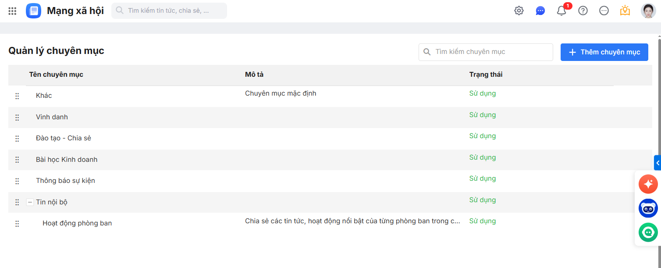Open the blue robot chatbot icon
Screen dimensions: 661x268
(x=648, y=208)
